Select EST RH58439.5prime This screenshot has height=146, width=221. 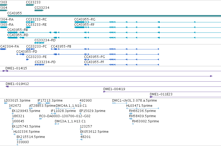(142, 116)
